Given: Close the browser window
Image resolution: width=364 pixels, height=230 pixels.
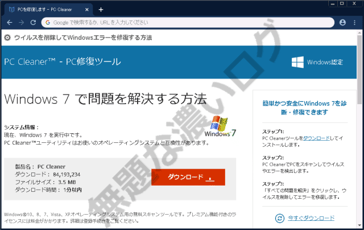Looking at the screenshot, I should 354,3.
